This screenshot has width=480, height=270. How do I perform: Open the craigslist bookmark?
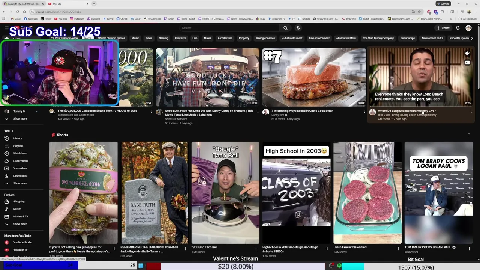pos(93,18)
